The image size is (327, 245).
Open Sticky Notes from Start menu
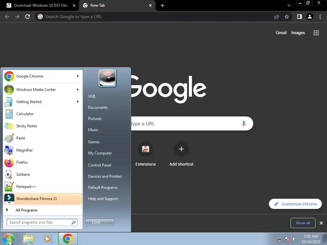pos(43,126)
